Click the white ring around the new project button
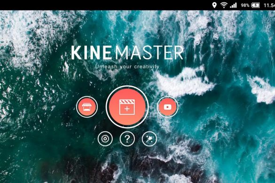Image resolution: width=275 pixels, height=183 pixels. (127, 86)
